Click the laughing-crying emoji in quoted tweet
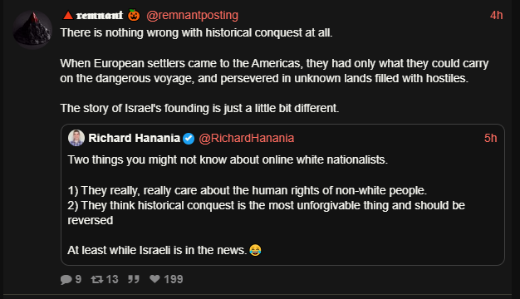The image size is (520, 299). click(255, 250)
